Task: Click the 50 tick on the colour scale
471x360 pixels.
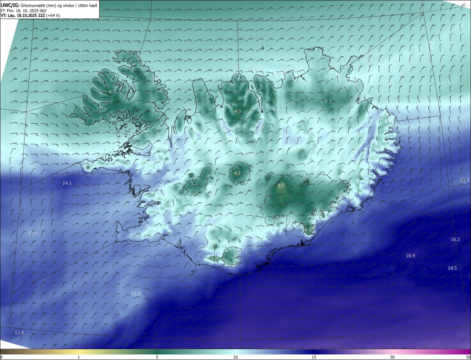Action: pyautogui.click(x=468, y=357)
